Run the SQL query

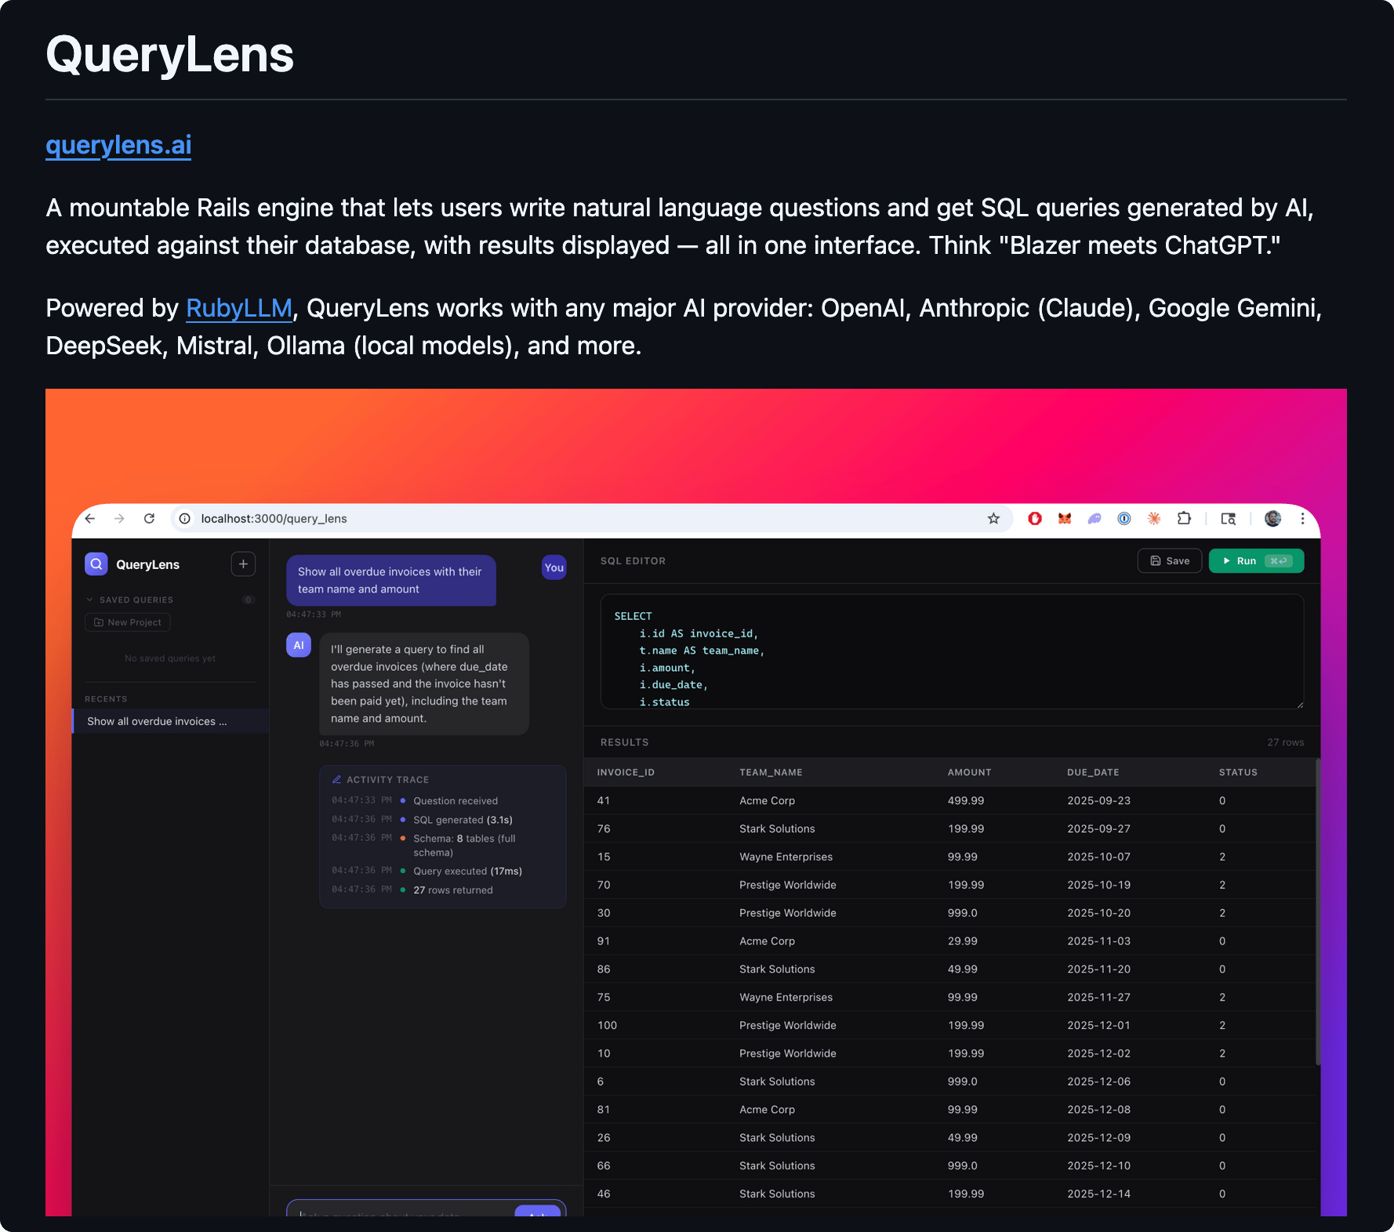1257,561
